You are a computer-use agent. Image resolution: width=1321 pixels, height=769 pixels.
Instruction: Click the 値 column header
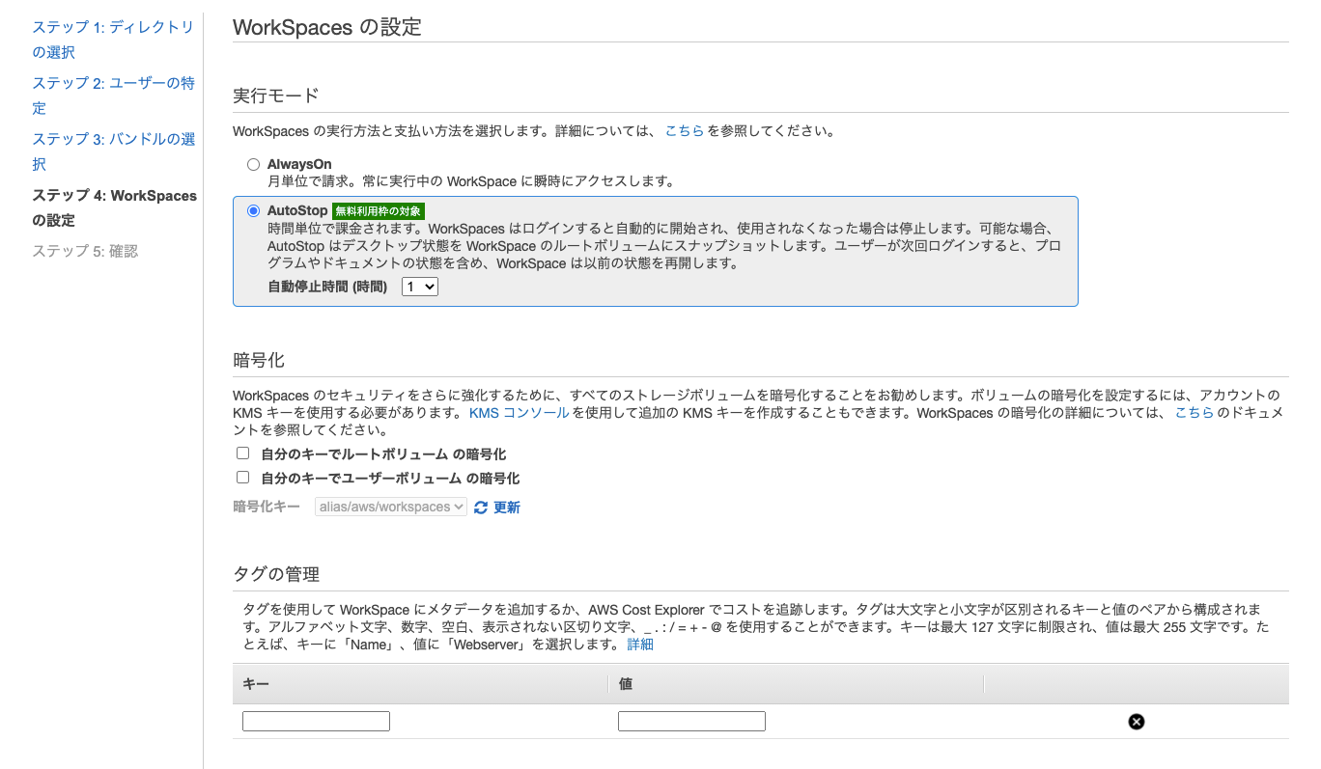coord(796,683)
